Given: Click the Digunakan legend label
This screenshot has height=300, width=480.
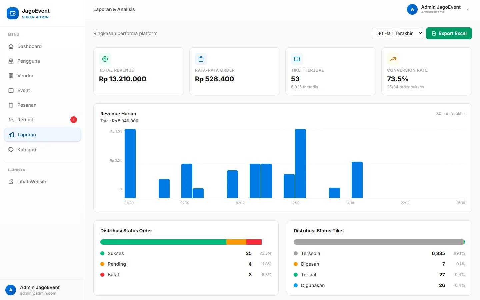Looking at the screenshot, I should tap(313, 285).
